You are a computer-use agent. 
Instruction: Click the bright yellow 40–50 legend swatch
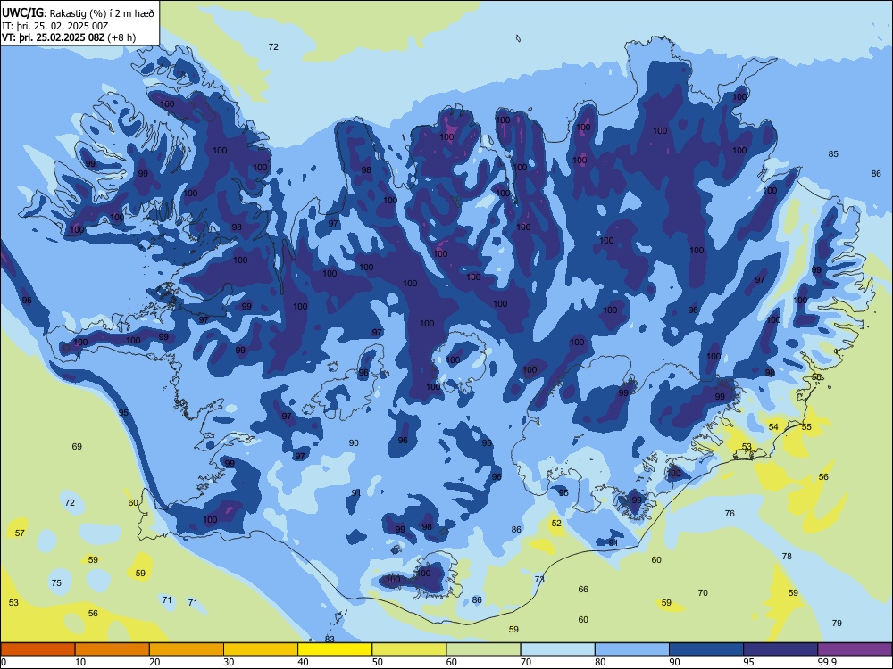[335, 649]
